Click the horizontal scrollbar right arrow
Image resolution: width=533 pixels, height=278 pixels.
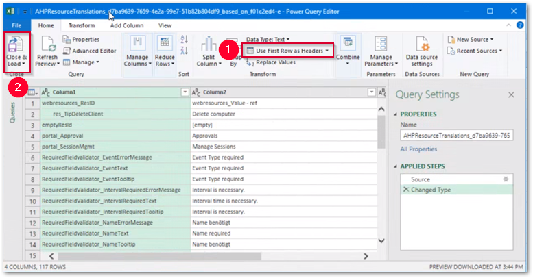366,256
